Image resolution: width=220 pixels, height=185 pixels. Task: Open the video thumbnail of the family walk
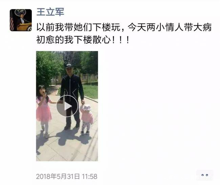click(67, 106)
